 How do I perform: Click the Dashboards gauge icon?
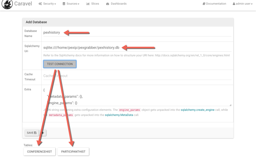point(107,4)
